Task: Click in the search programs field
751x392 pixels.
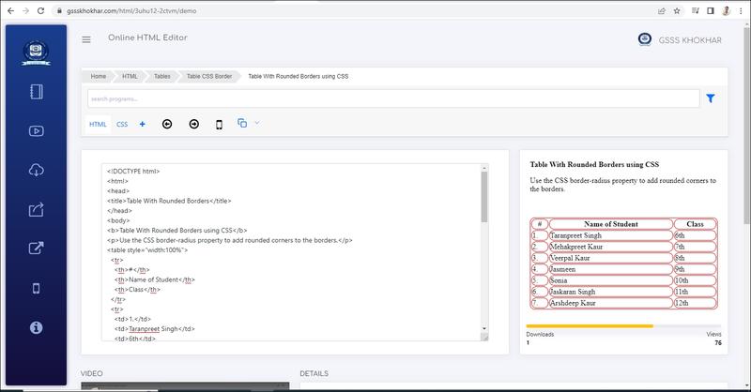Action: [392, 98]
